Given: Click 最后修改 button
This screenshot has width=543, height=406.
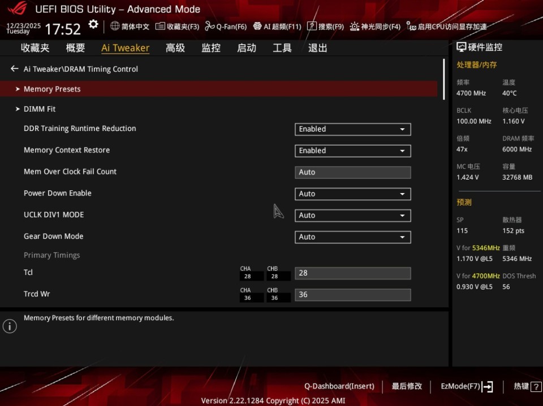Looking at the screenshot, I should [407, 386].
